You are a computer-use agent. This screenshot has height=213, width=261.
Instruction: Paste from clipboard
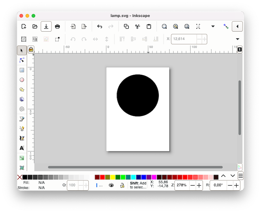click(149, 26)
